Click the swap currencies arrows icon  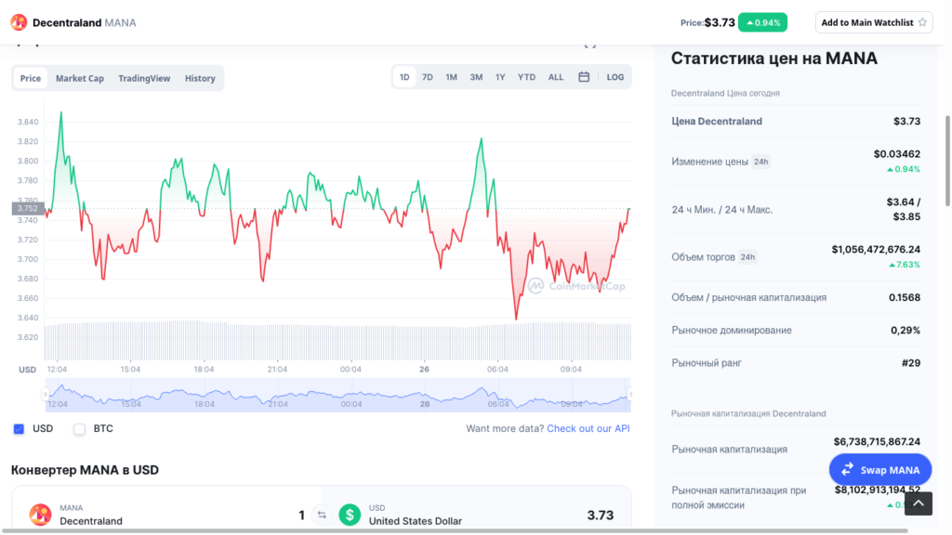pos(322,515)
